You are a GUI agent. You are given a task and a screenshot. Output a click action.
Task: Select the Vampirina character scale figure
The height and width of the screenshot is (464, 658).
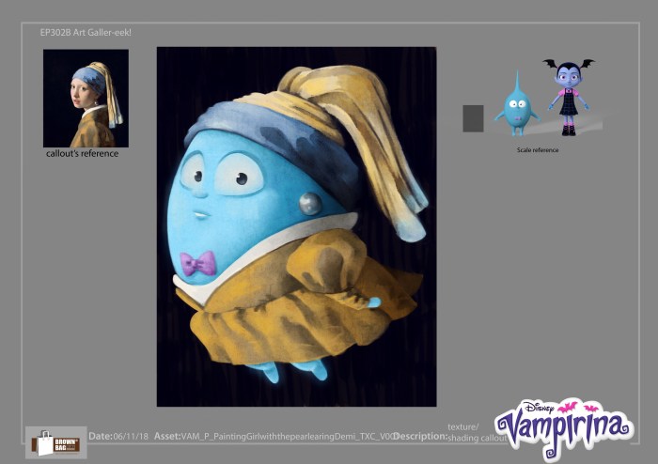568,97
